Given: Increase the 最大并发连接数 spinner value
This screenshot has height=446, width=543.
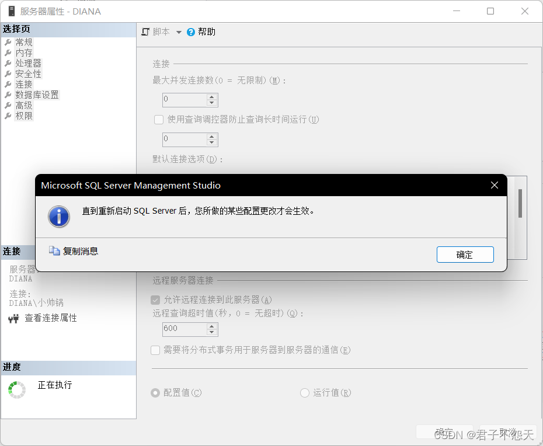Looking at the screenshot, I should [212, 96].
